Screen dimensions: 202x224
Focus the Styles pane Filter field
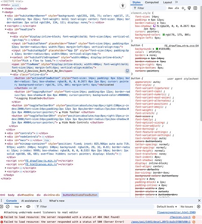click(x=149, y=8)
